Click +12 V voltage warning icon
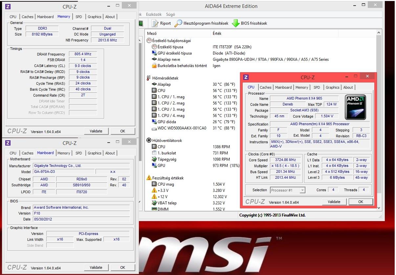This screenshot has width=396, height=275. tap(154, 197)
